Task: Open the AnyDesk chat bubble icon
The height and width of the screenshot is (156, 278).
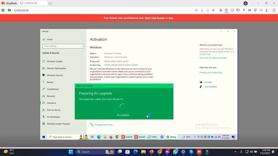Action: tap(238, 10)
